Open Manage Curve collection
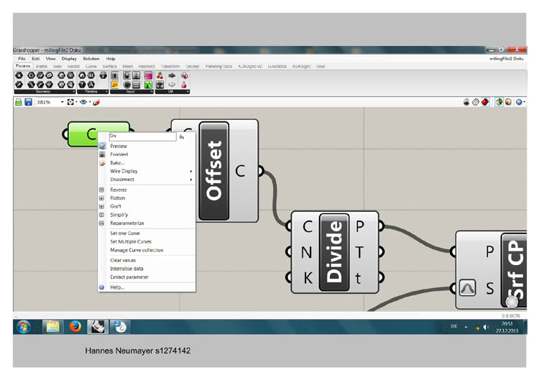539x380 pixels. click(147, 250)
